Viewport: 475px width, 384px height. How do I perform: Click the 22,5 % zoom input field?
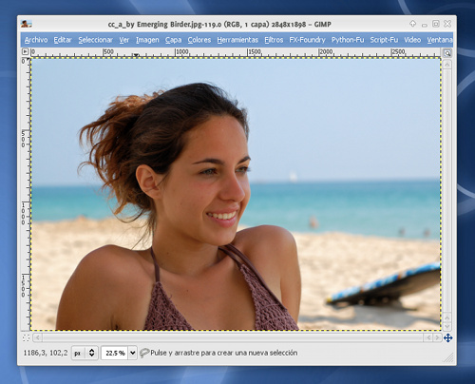[x=115, y=353]
